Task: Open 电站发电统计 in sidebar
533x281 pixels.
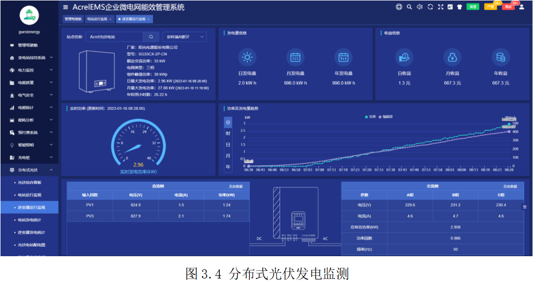Action: [29, 220]
